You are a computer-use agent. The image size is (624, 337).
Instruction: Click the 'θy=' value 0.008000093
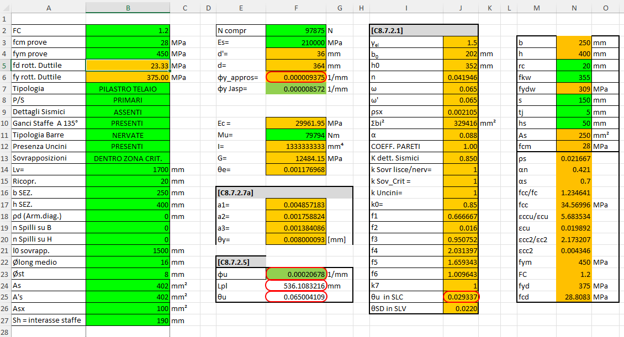coord(295,239)
